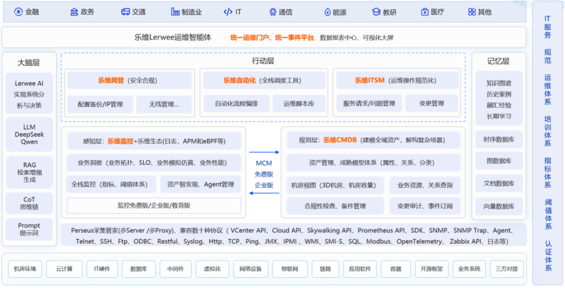The image size is (565, 288).
Task: Click 向量数据库 box
Action: [x=499, y=207]
